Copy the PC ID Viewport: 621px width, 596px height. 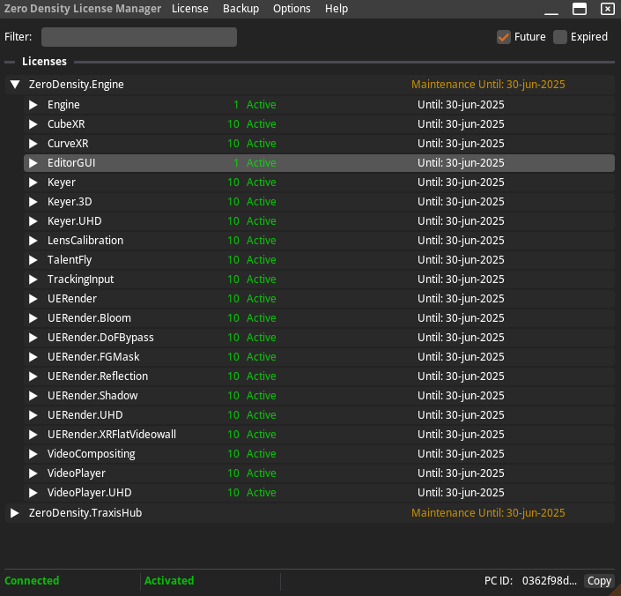point(599,581)
